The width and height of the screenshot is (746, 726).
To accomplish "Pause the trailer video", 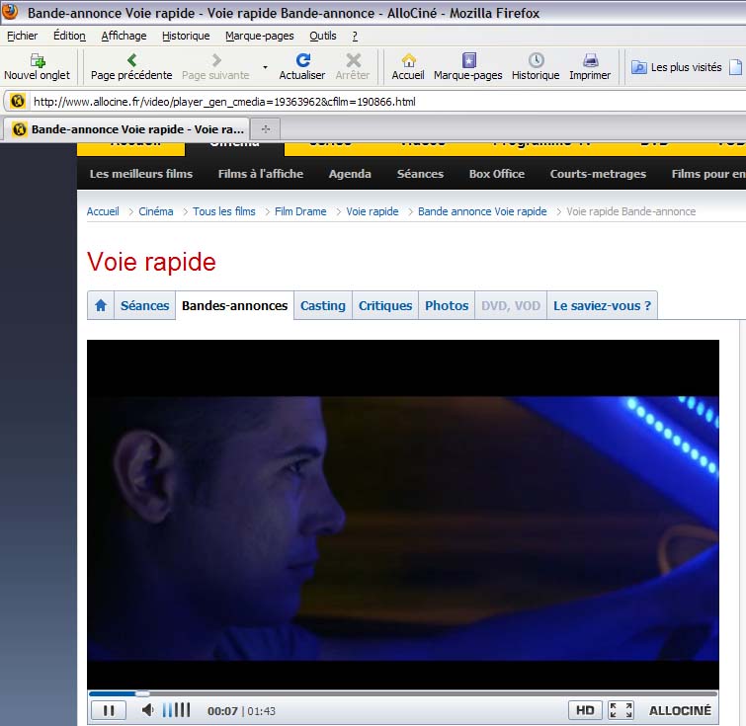I will coord(109,711).
